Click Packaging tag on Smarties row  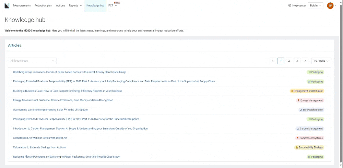(315, 157)
